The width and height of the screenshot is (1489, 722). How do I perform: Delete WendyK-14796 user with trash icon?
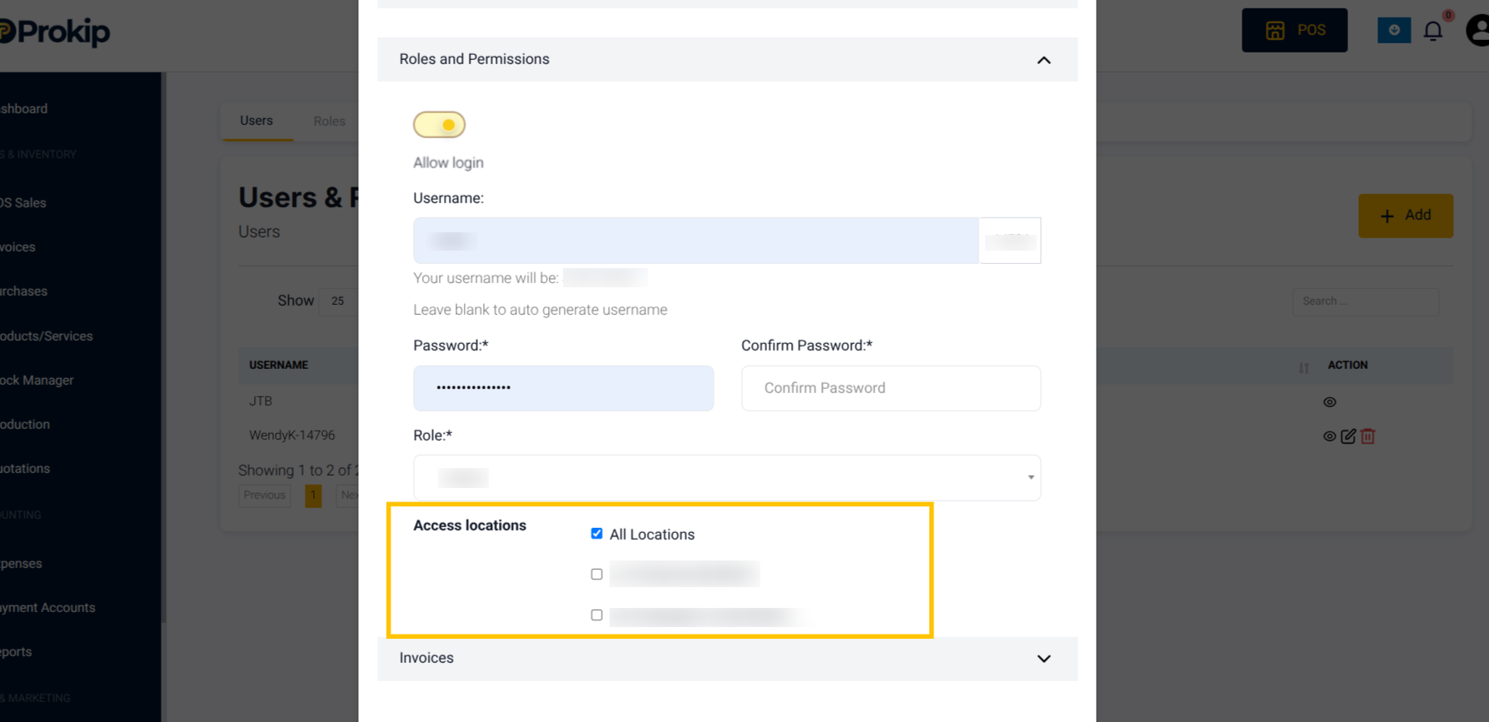click(x=1367, y=436)
